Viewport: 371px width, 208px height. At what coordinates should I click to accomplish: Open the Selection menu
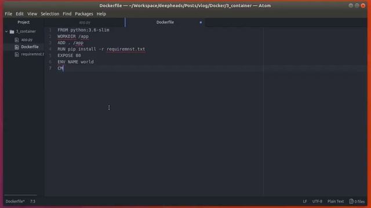click(50, 14)
